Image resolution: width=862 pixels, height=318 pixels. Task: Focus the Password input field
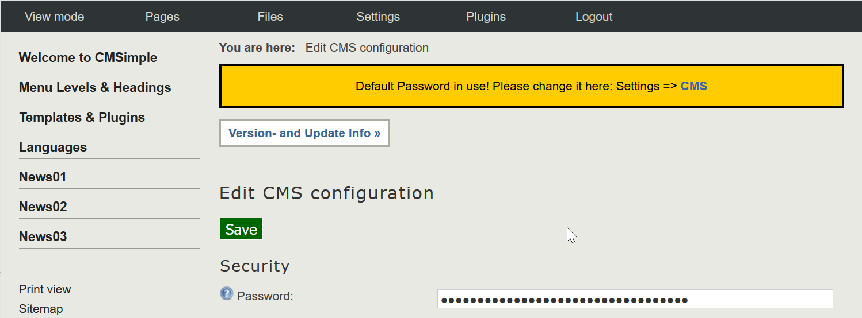point(635,299)
